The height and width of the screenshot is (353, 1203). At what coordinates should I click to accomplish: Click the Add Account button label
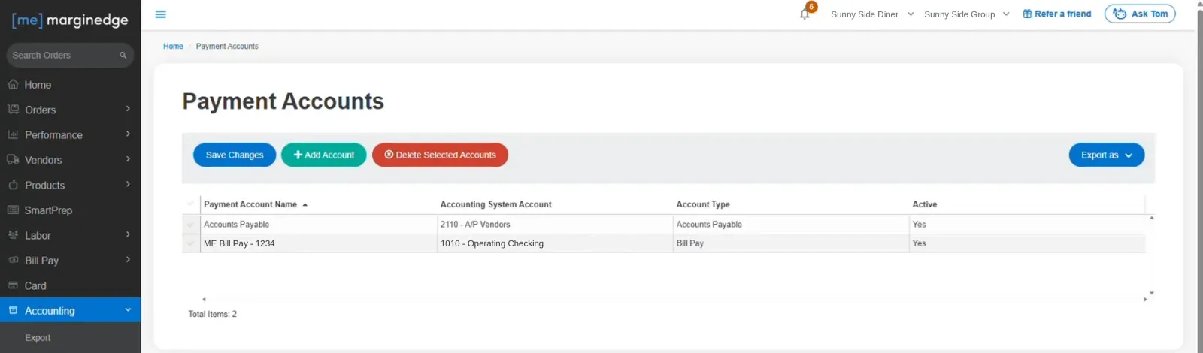tap(329, 155)
